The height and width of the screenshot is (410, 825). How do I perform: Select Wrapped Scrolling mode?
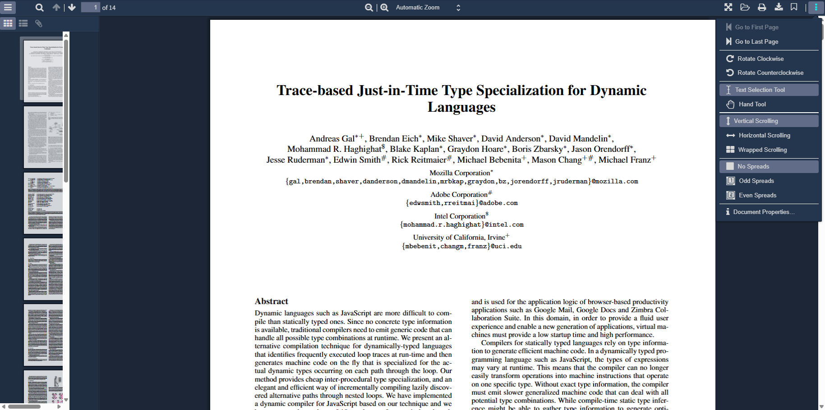pyautogui.click(x=769, y=150)
